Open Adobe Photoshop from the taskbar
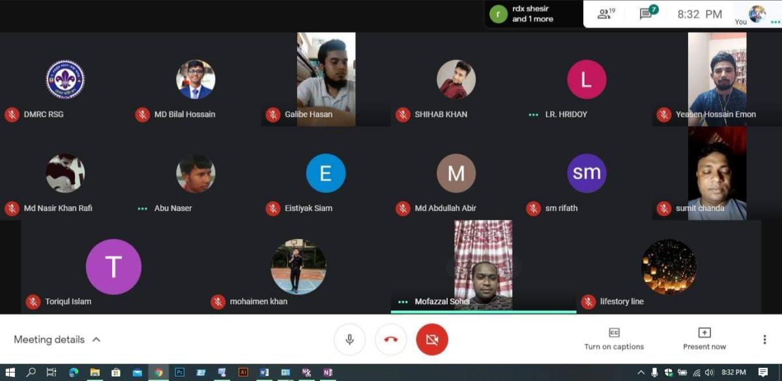Viewport: 782px width, 381px height. click(179, 373)
